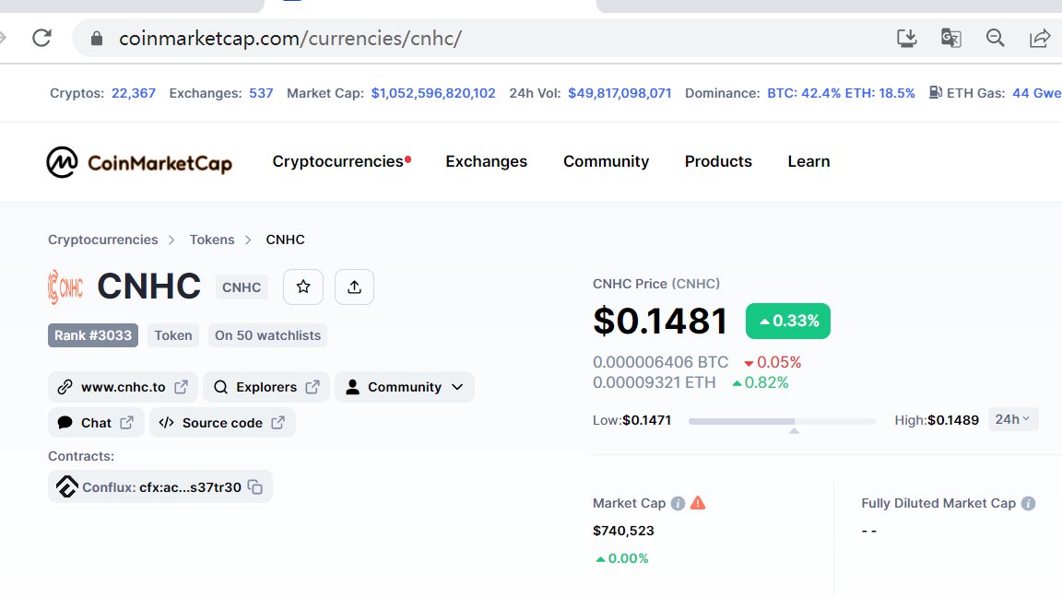The height and width of the screenshot is (597, 1062).
Task: Click the Tokens breadcrumb link
Action: pos(212,240)
